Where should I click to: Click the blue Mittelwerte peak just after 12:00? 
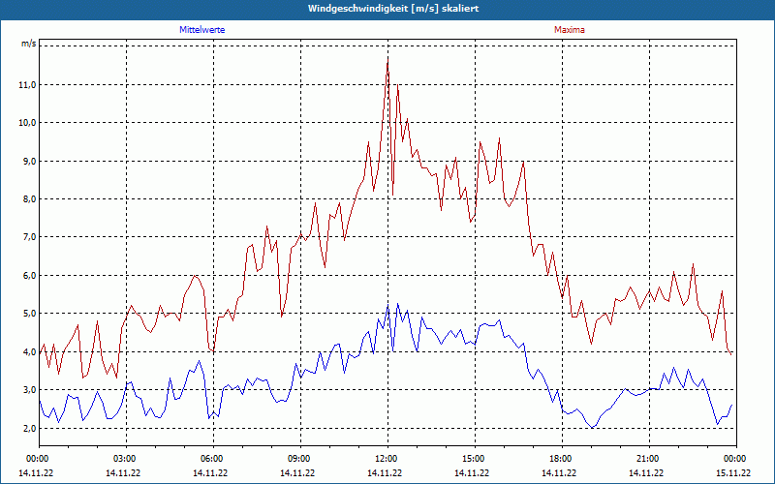pos(397,304)
